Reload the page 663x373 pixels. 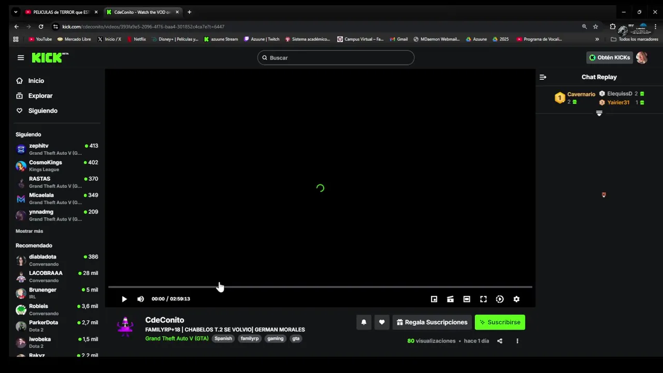point(41,26)
